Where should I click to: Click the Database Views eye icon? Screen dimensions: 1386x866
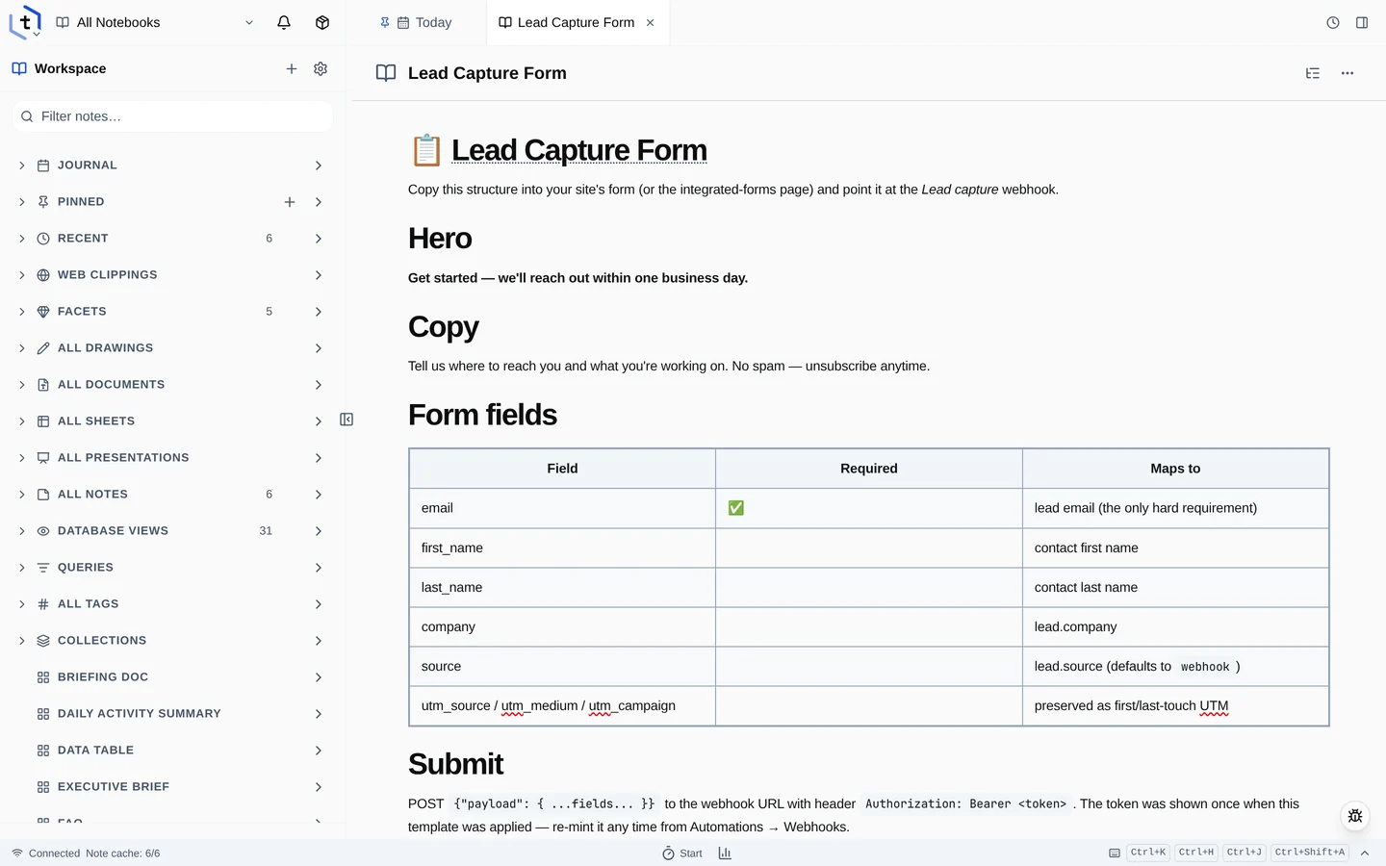click(x=43, y=531)
